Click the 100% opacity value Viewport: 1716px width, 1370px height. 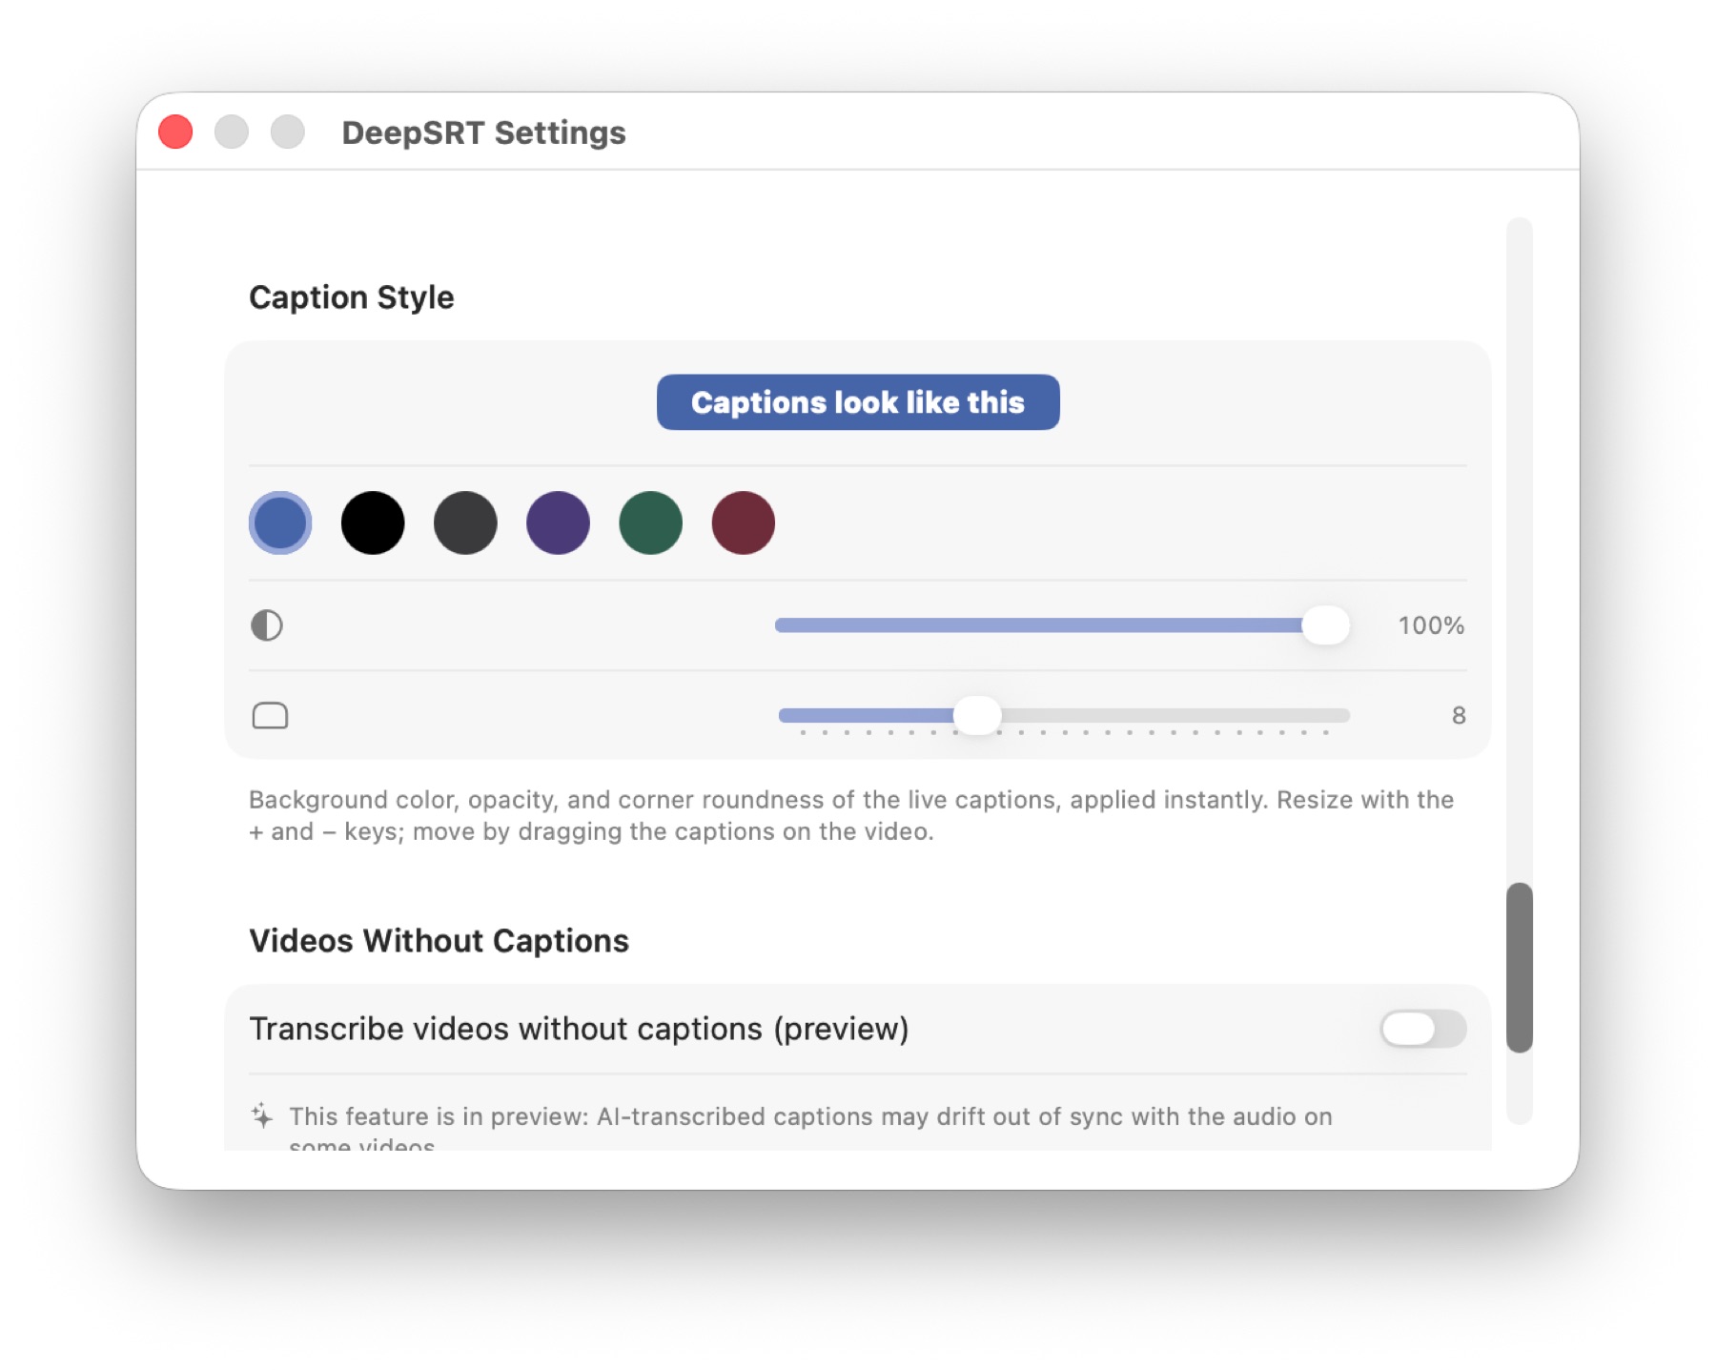tap(1431, 625)
